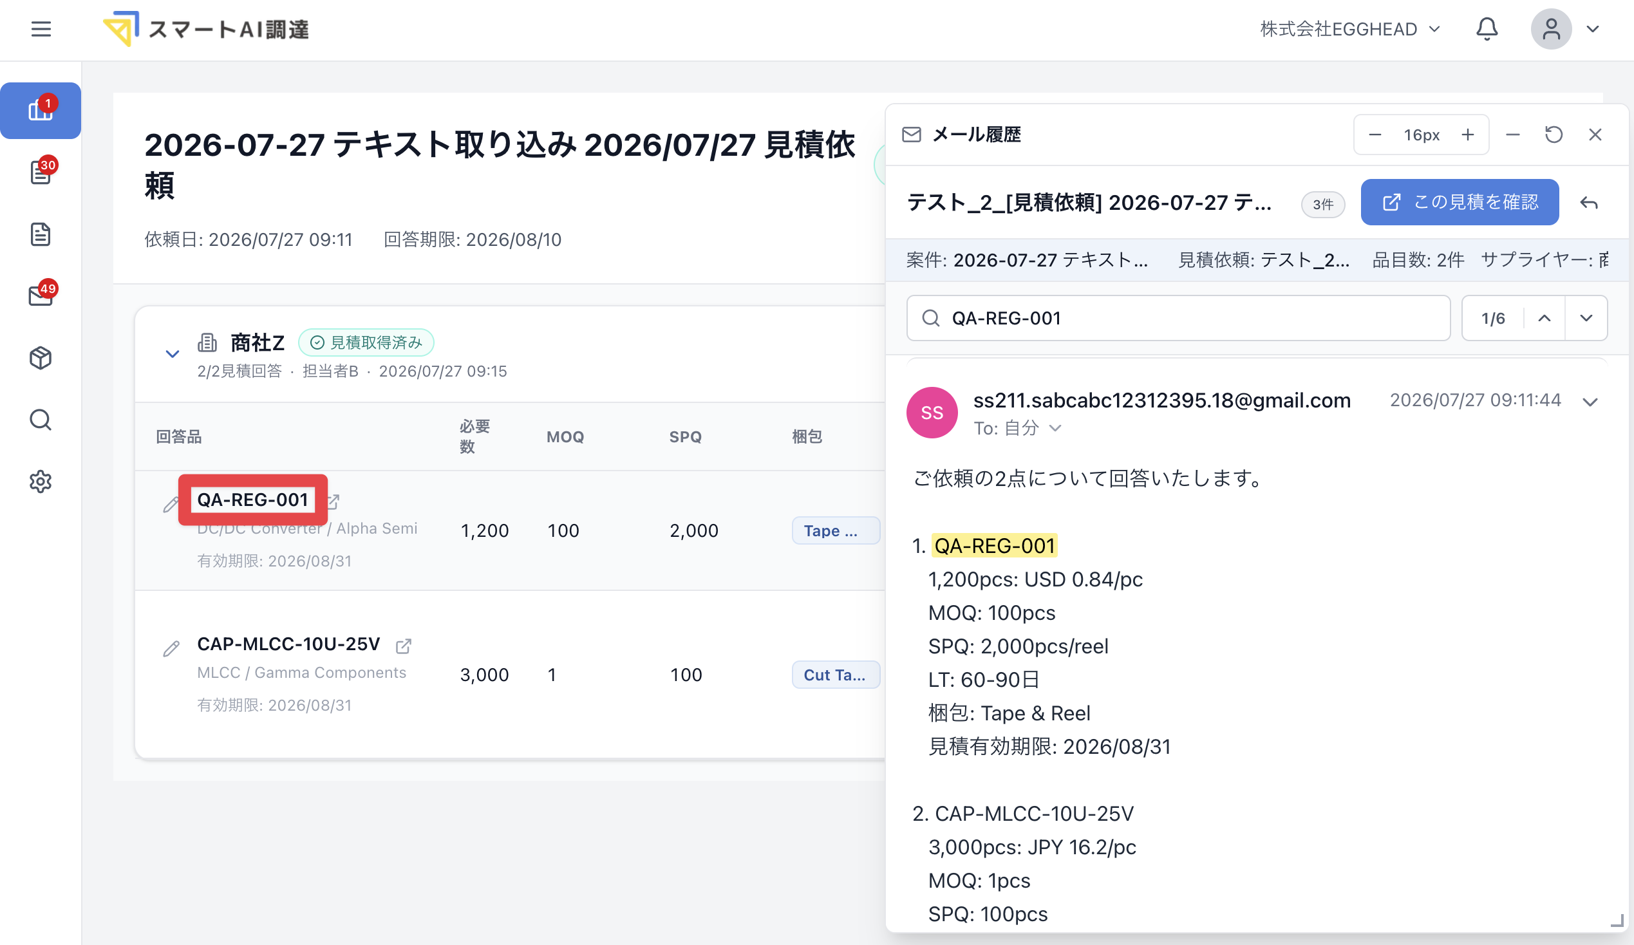Minimize the メール履歴 panel

pyautogui.click(x=1513, y=135)
